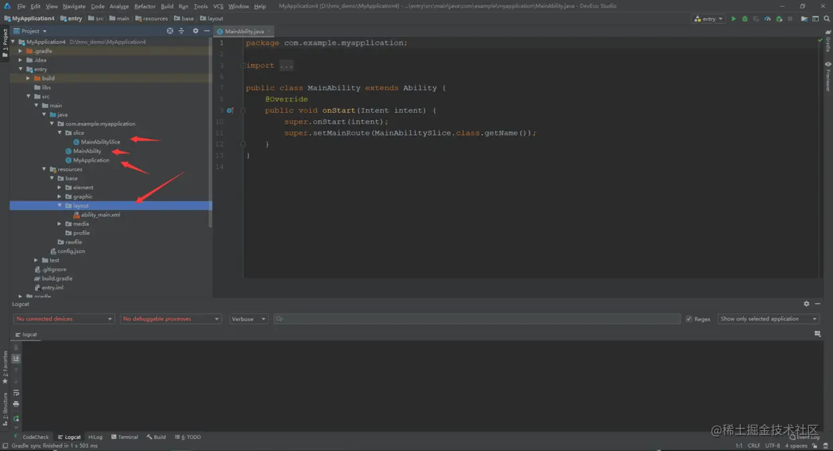Toggle scroll to end icon in logcat
The width and height of the screenshot is (833, 451).
tap(16, 359)
